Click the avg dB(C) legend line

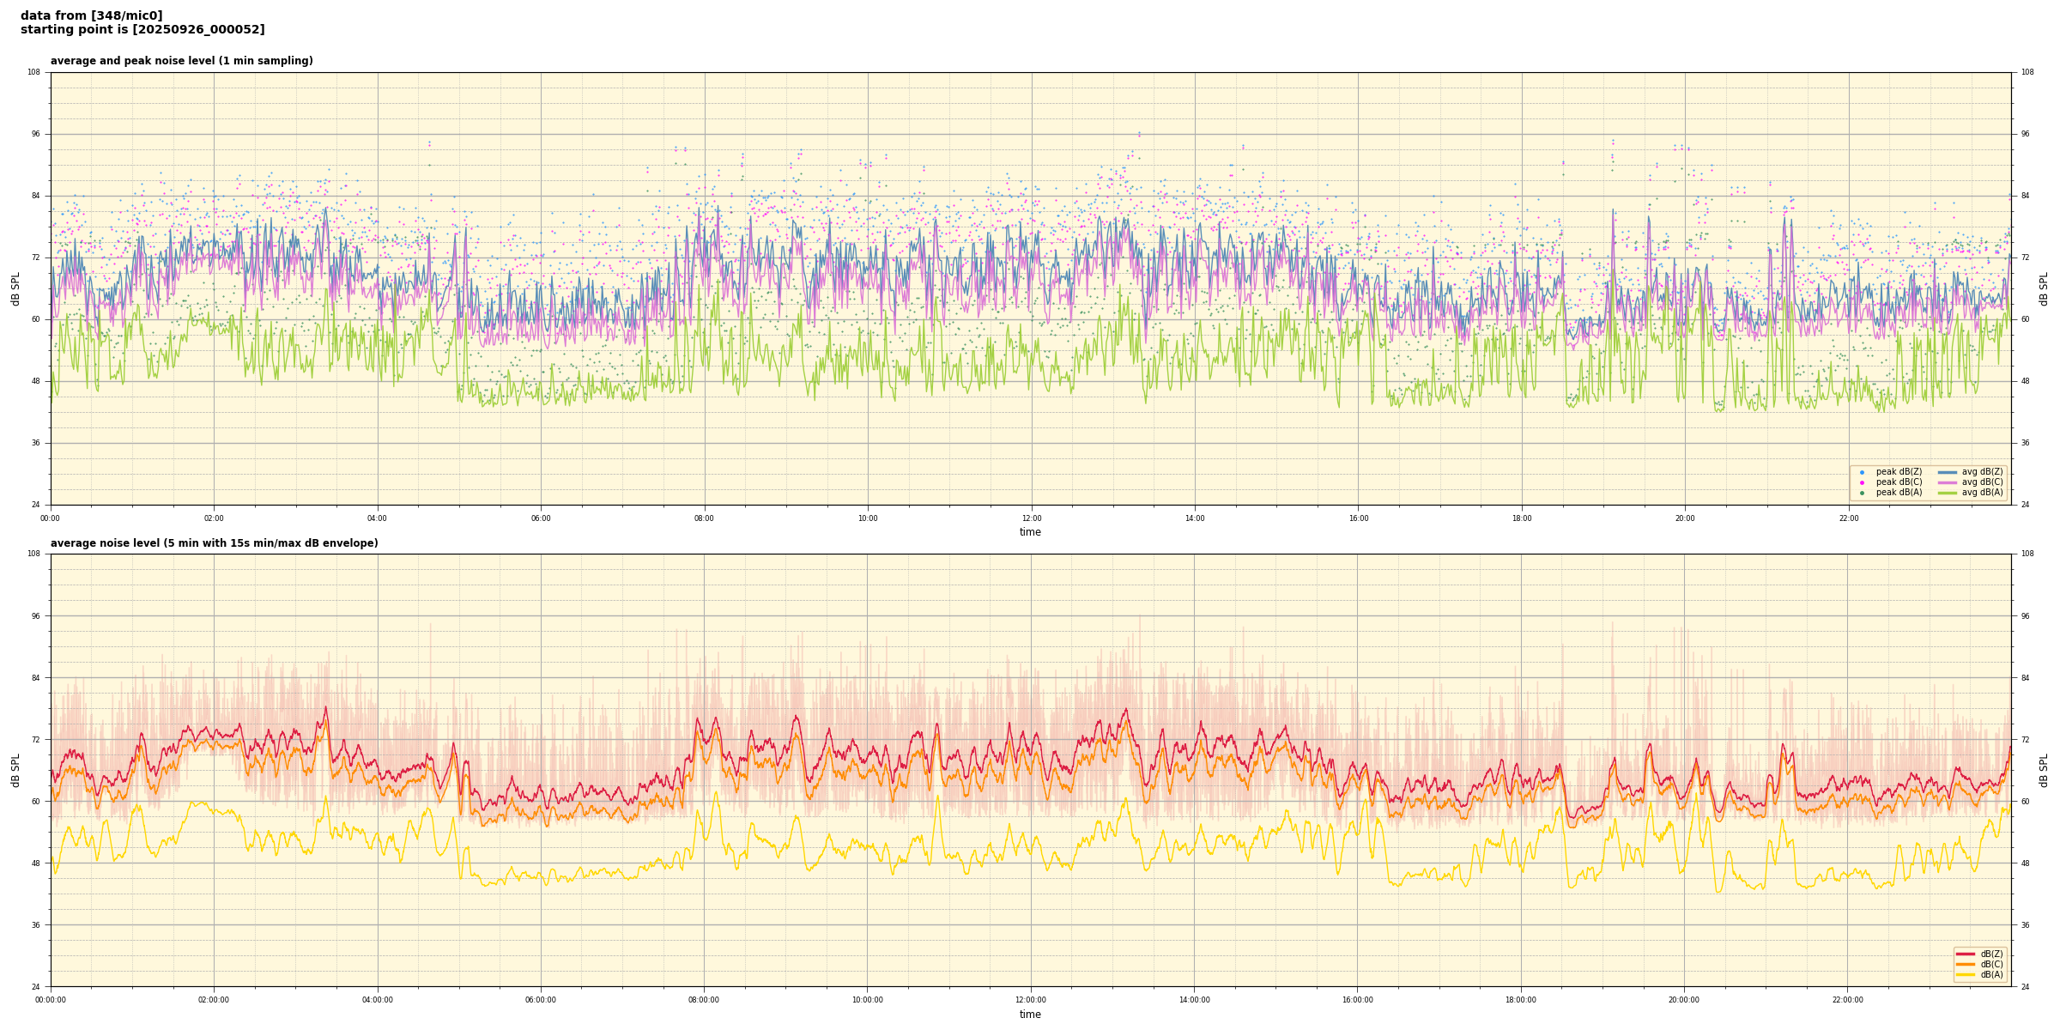tap(1947, 482)
